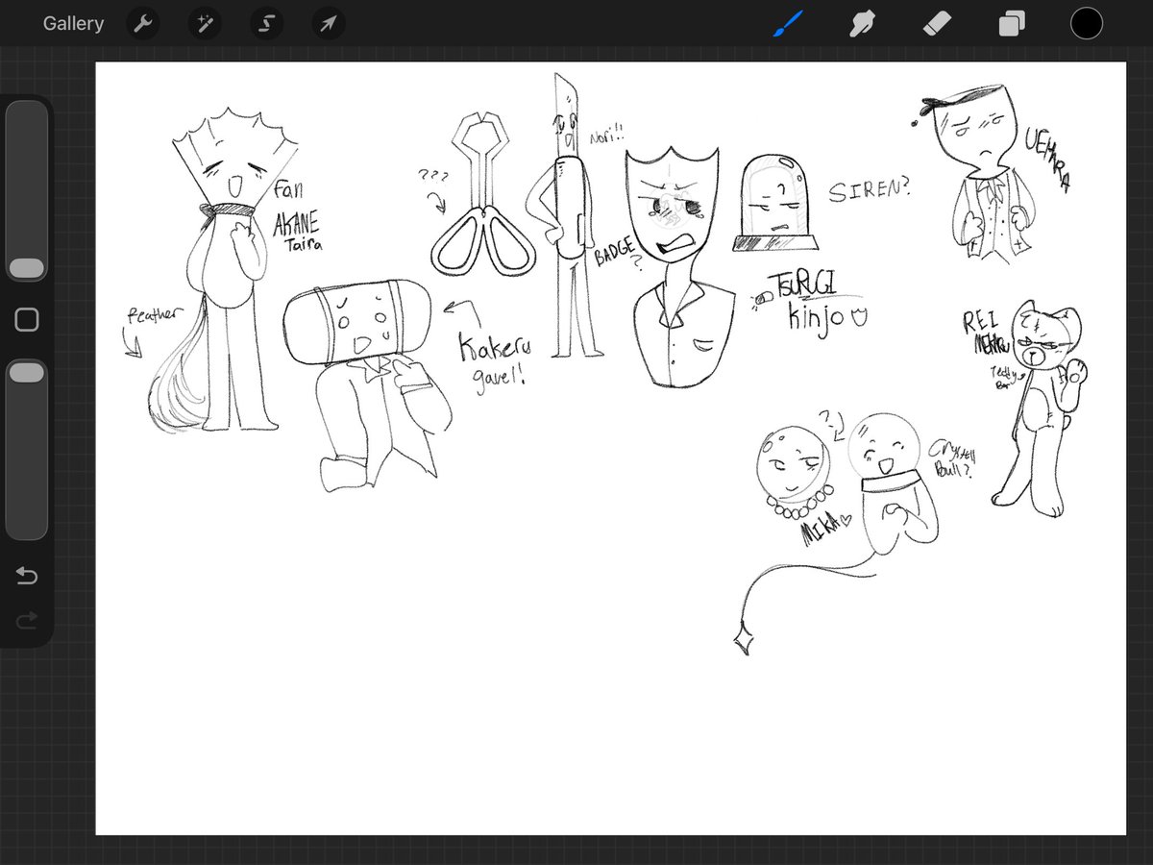Viewport: 1153px width, 865px height.
Task: Click the 'Kakeru' handwritten label
Action: click(493, 347)
